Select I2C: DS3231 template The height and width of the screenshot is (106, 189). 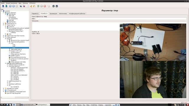click(14, 77)
